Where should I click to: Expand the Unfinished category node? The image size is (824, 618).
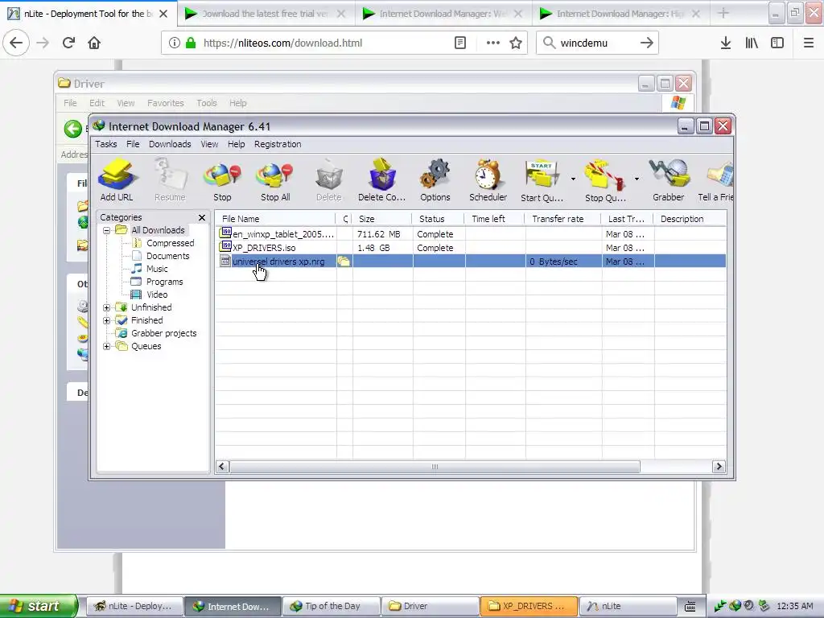click(x=107, y=307)
